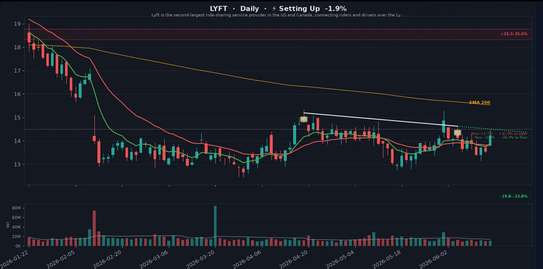Click the 80M volume axis label
This screenshot has width=543, height=269.
pyautogui.click(x=16, y=208)
